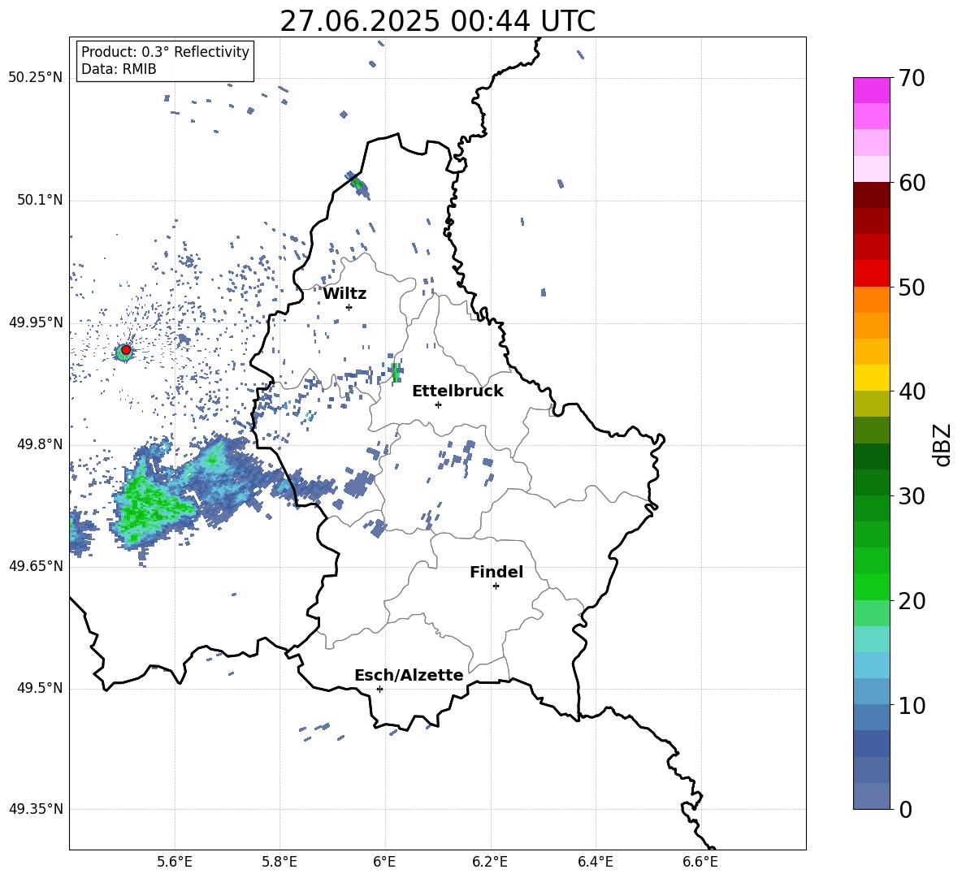The image size is (962, 878).
Task: Click the Findel station cross marker
Action: (x=496, y=586)
